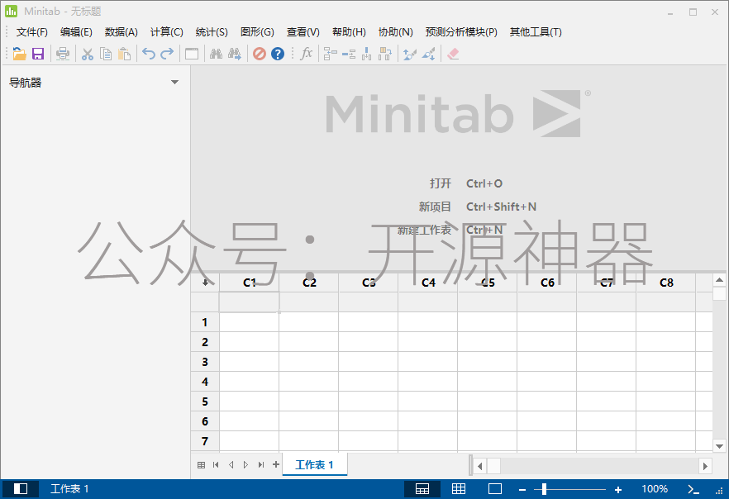This screenshot has width=729, height=499.
Task: Go to next worksheet tab arrow
Action: (246, 464)
